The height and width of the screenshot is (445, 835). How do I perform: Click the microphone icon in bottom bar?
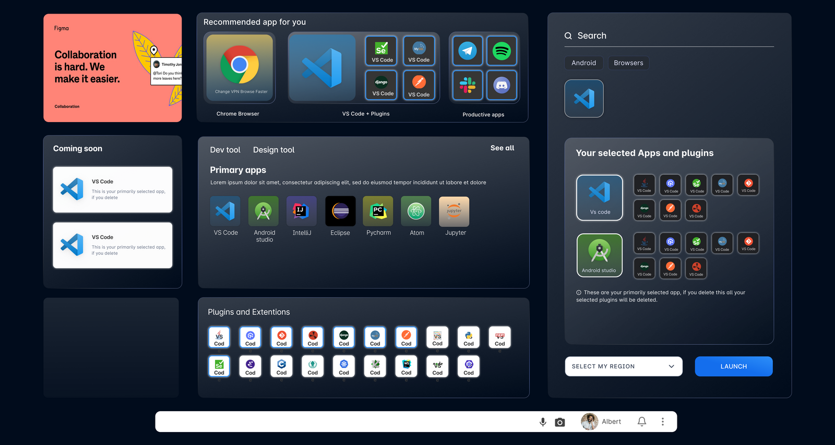[x=543, y=422]
